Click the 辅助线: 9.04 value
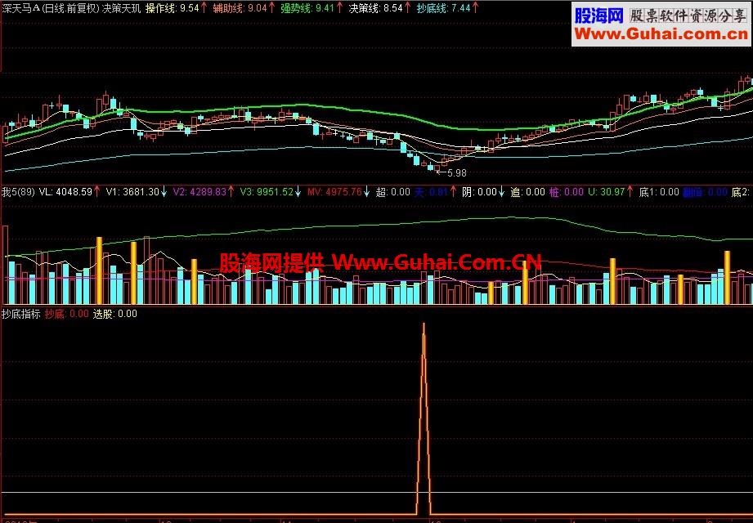 point(240,8)
